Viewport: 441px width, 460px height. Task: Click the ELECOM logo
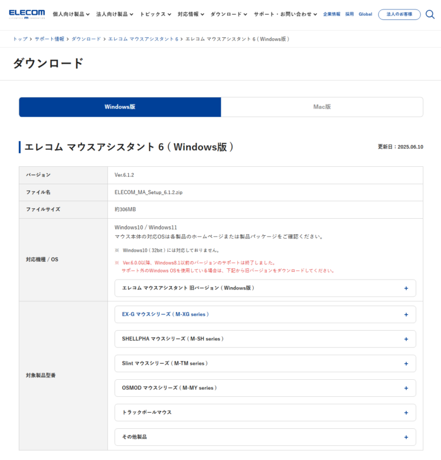click(27, 14)
